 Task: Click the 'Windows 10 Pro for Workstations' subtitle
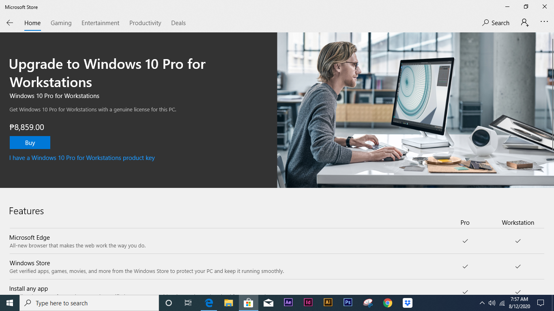click(54, 96)
